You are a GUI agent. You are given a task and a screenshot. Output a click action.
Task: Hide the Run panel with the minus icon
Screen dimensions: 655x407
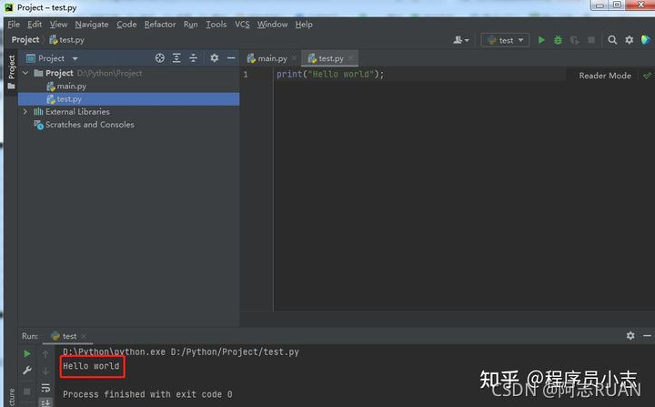647,335
